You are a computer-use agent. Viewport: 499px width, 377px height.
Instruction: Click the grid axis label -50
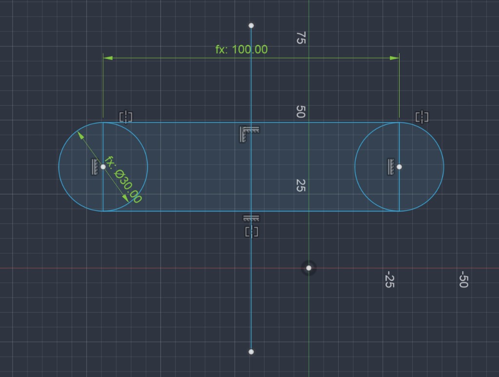coord(463,279)
